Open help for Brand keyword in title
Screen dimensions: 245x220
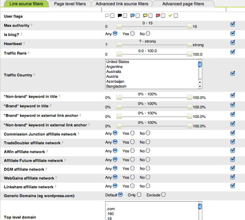point(50,106)
